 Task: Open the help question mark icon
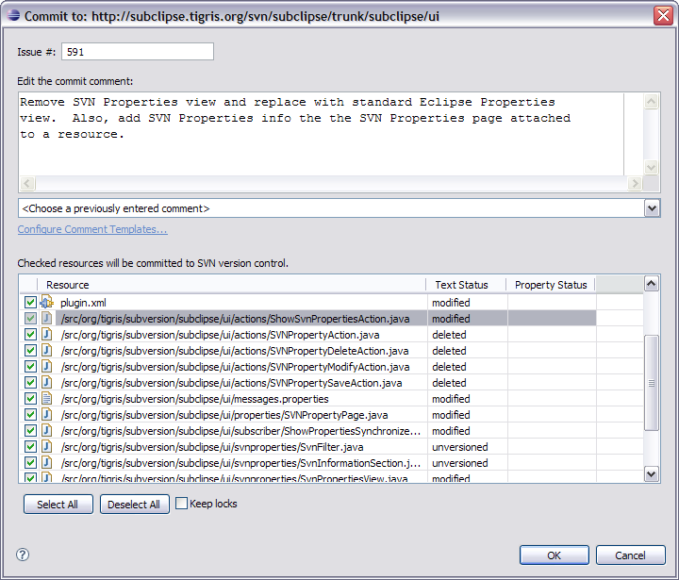[23, 555]
